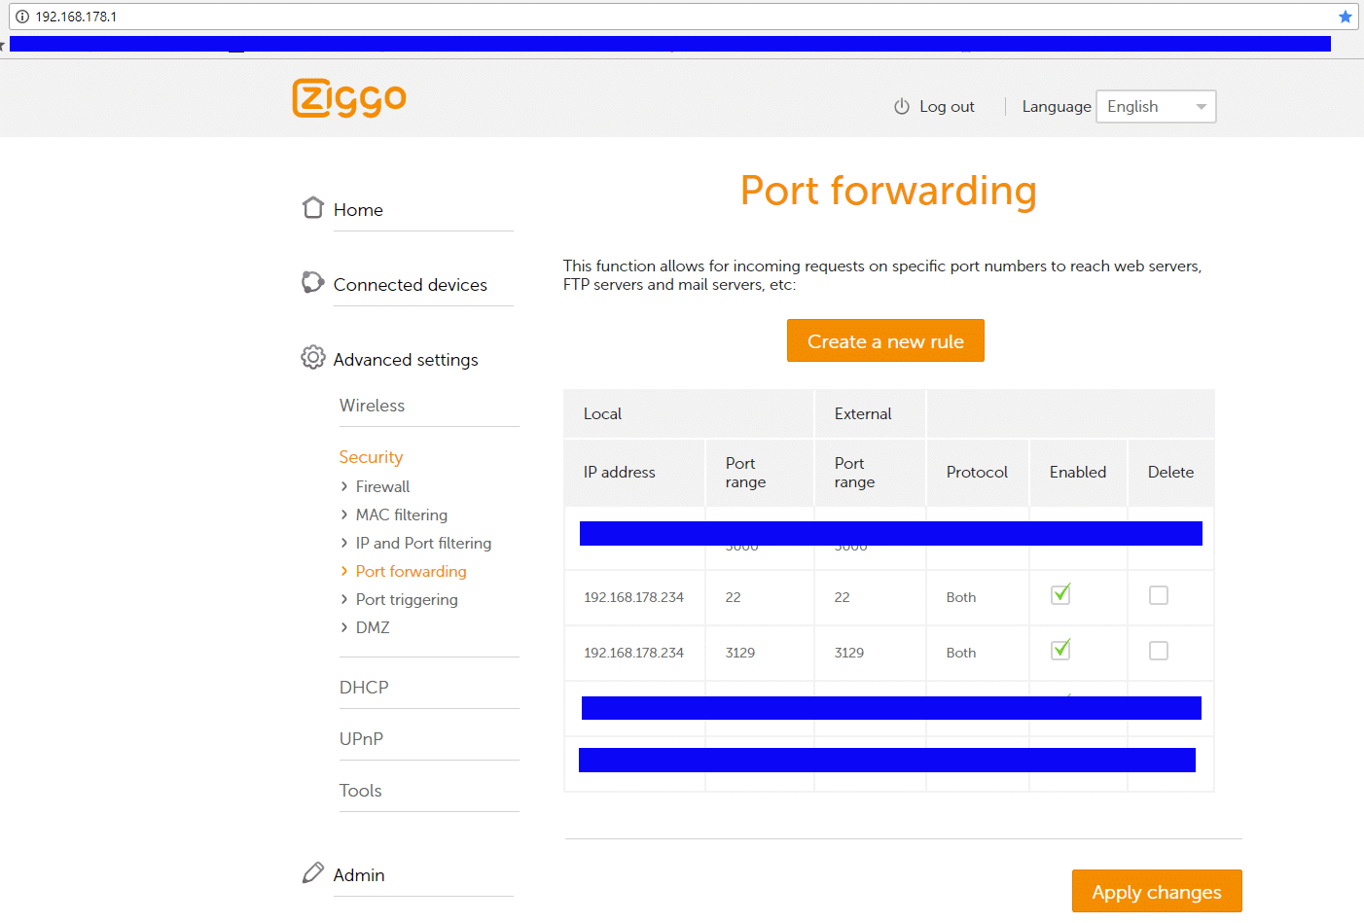The width and height of the screenshot is (1364, 923).
Task: Click the Connected devices icon
Action: click(x=312, y=282)
